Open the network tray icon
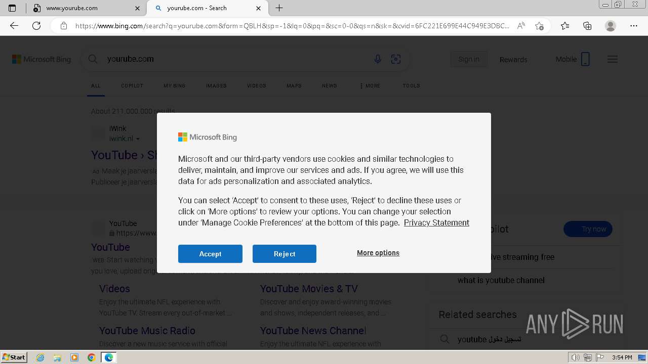Image resolution: width=648 pixels, height=364 pixels. (588, 357)
